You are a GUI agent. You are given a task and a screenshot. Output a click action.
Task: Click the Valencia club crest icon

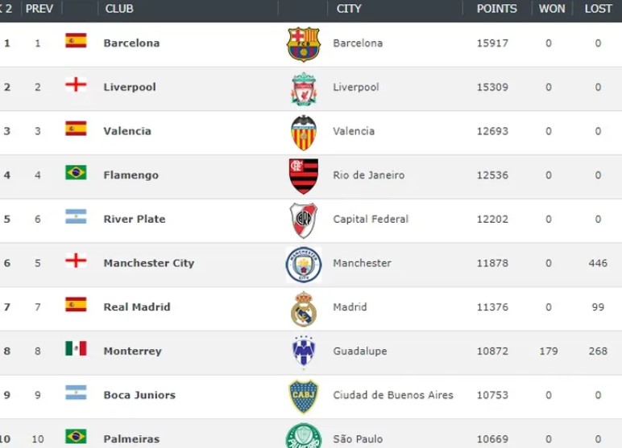click(x=304, y=132)
